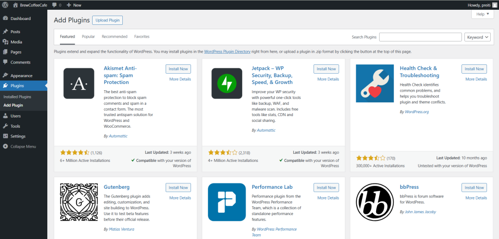This screenshot has height=239, width=499.
Task: Open the WordPress Plugin Directory link
Action: click(x=227, y=51)
